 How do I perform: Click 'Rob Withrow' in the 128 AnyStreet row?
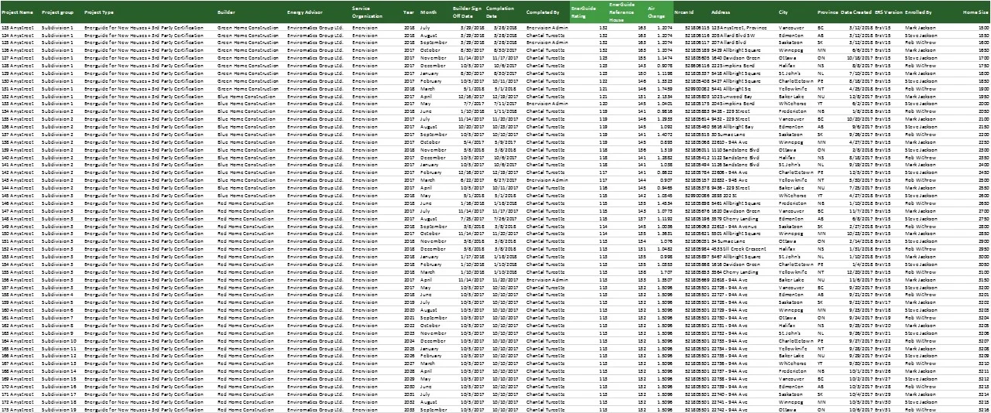(x=919, y=66)
